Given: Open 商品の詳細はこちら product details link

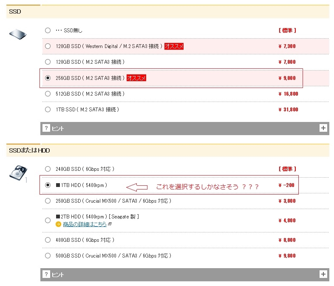Looking at the screenshot, I should coord(85,224).
